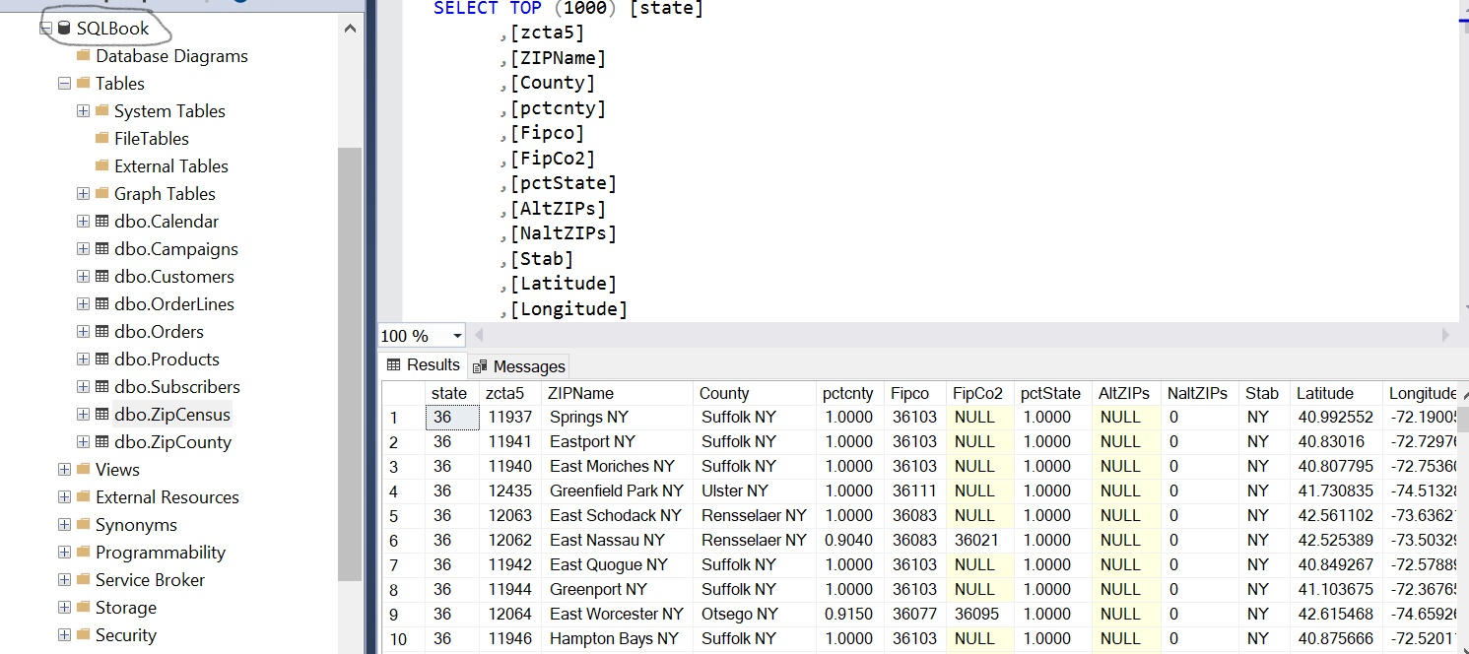Click the dbo.Calendar table icon
1469x654 pixels.
101,222
